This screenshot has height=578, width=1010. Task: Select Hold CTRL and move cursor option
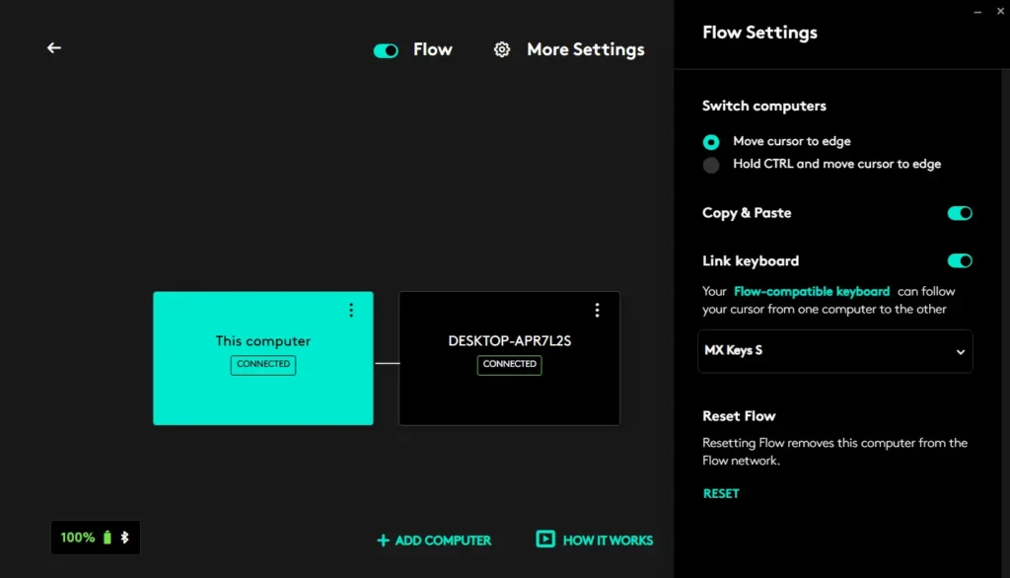pyautogui.click(x=711, y=165)
